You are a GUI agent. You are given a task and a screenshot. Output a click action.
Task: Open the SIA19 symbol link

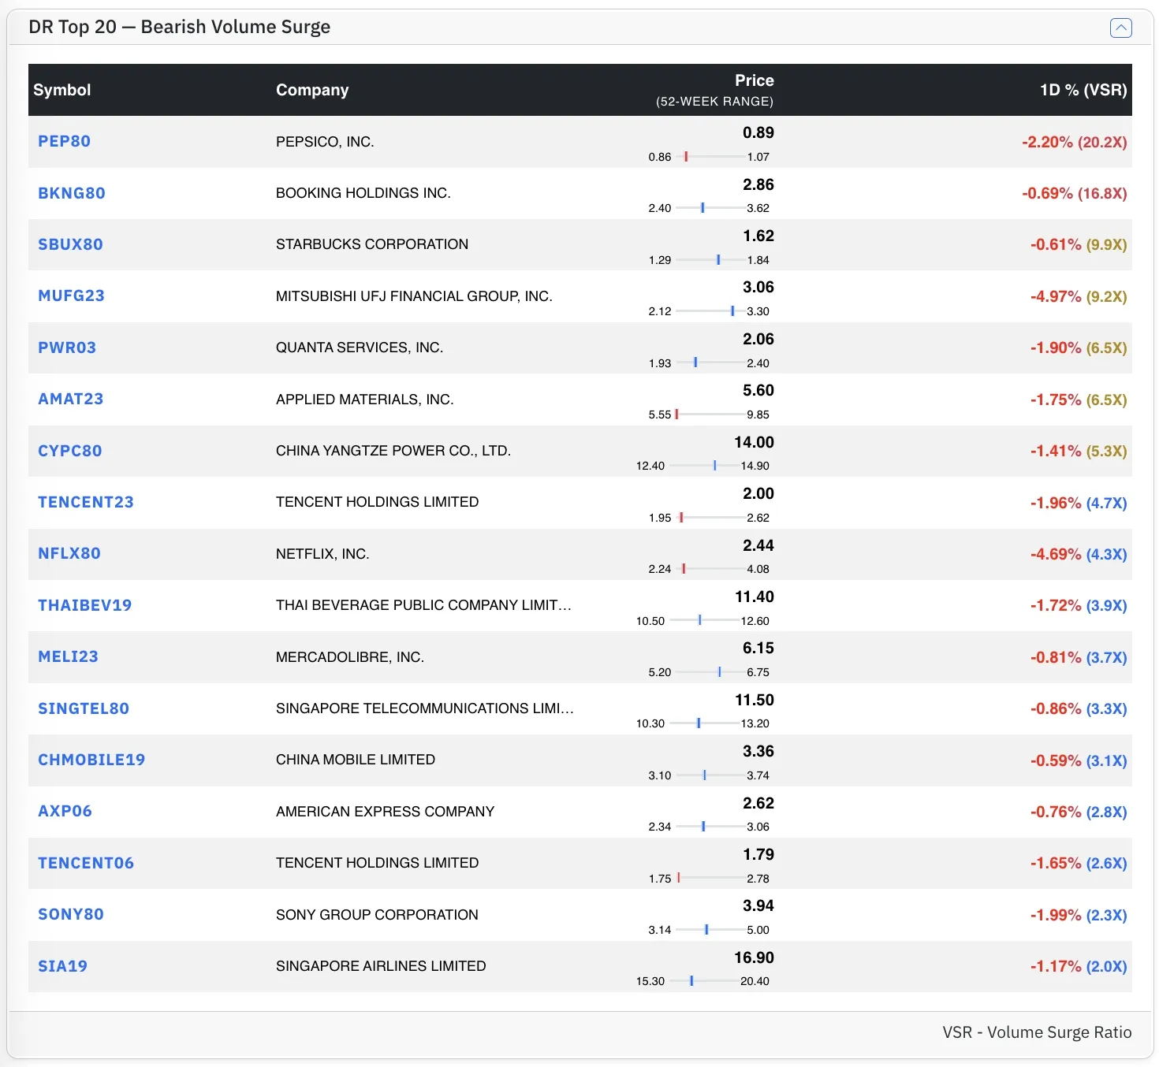(62, 966)
